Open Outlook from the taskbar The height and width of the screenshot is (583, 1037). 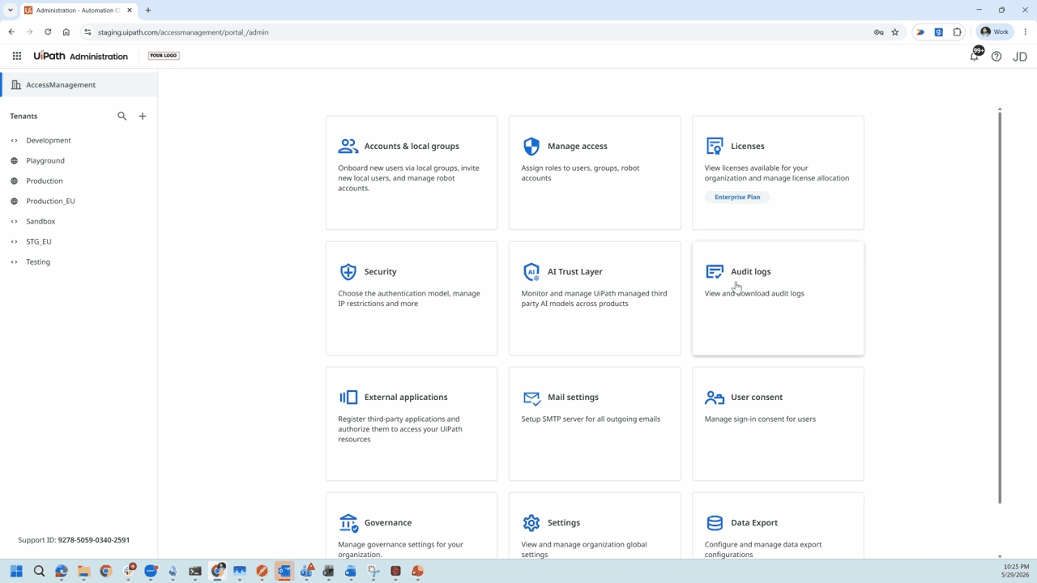tap(284, 571)
